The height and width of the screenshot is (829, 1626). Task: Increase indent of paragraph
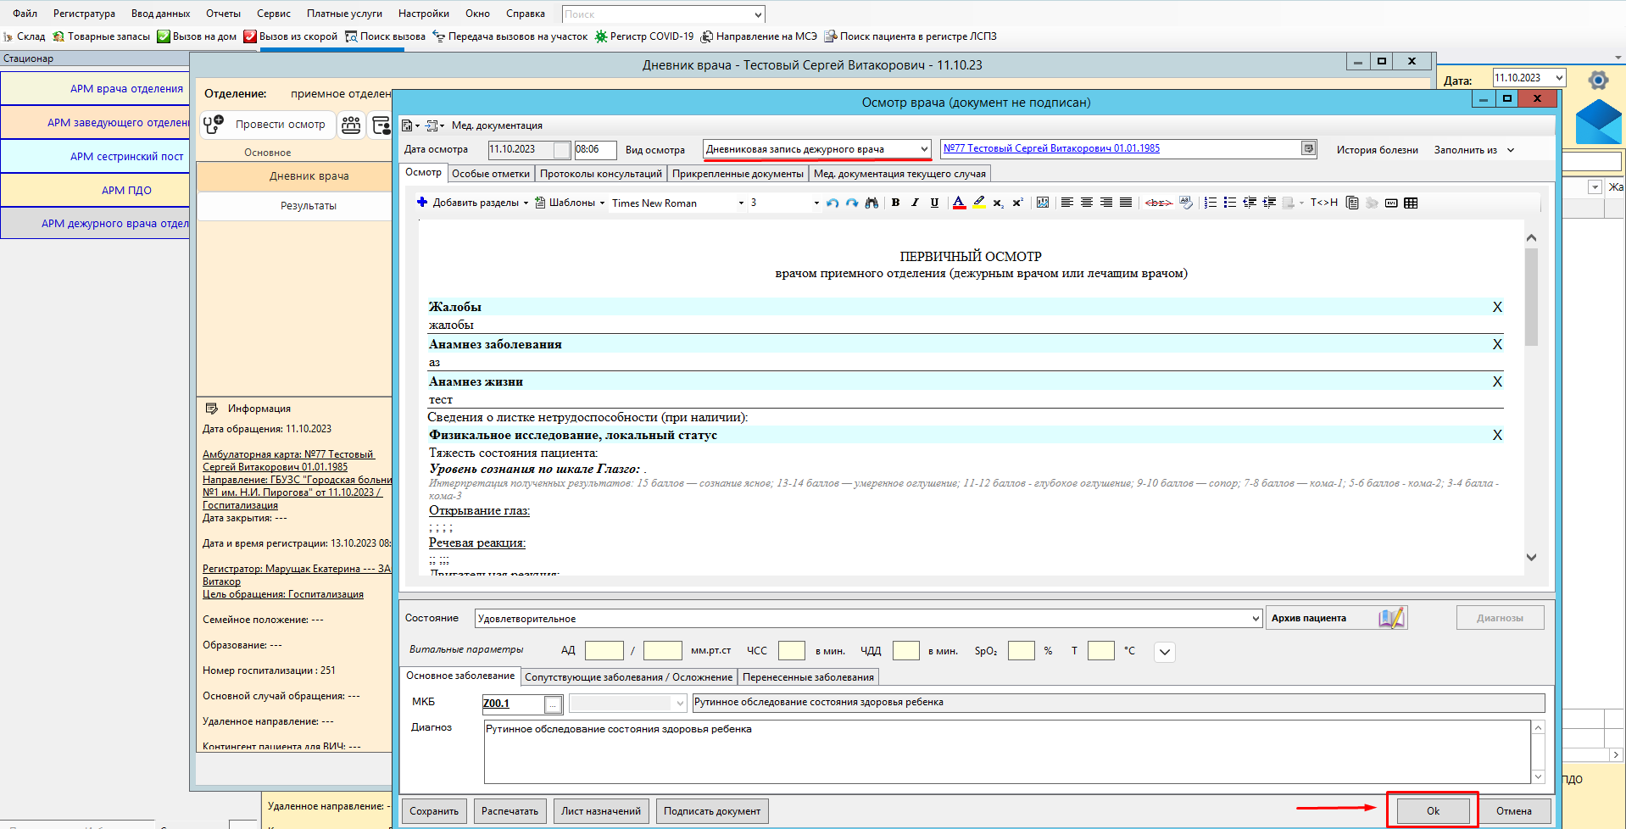click(x=1269, y=203)
